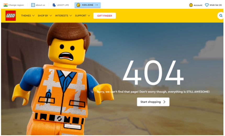Open search with the magnifier icon
Screen dimensions: 225x136
tap(221, 15)
